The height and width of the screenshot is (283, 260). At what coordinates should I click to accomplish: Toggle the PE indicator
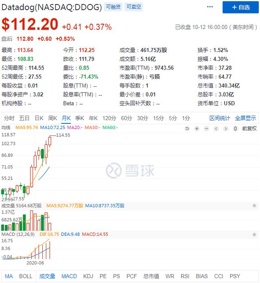(103, 276)
